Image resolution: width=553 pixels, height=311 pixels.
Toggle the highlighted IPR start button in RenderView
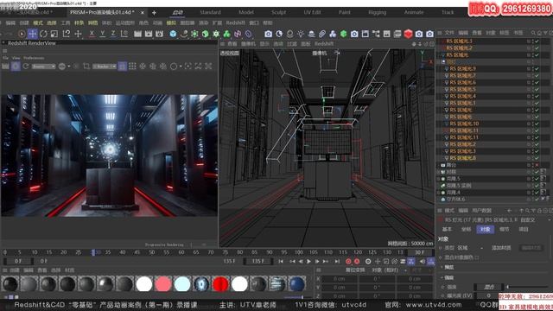tap(16, 67)
